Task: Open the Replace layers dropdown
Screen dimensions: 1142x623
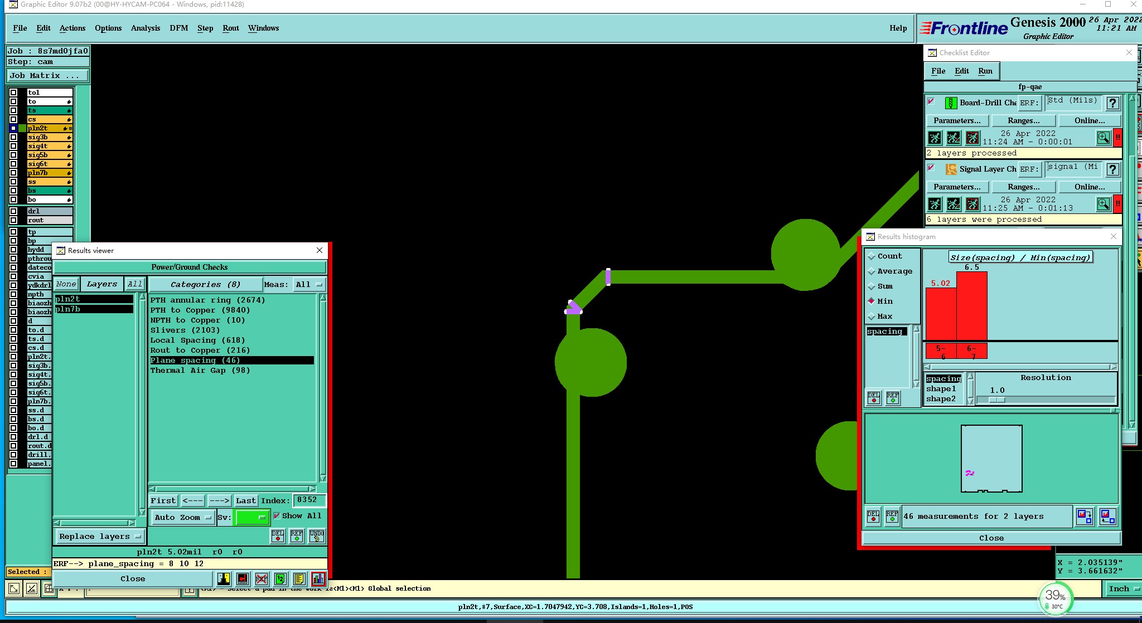Action: tap(100, 537)
